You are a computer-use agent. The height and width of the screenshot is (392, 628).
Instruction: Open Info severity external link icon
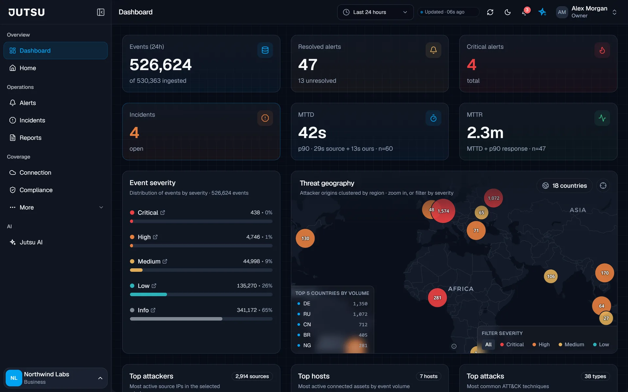pyautogui.click(x=153, y=310)
